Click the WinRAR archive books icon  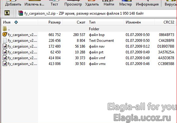click(x=21, y=13)
